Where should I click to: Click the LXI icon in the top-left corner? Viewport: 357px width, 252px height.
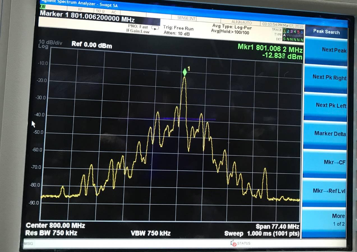coord(43,7)
